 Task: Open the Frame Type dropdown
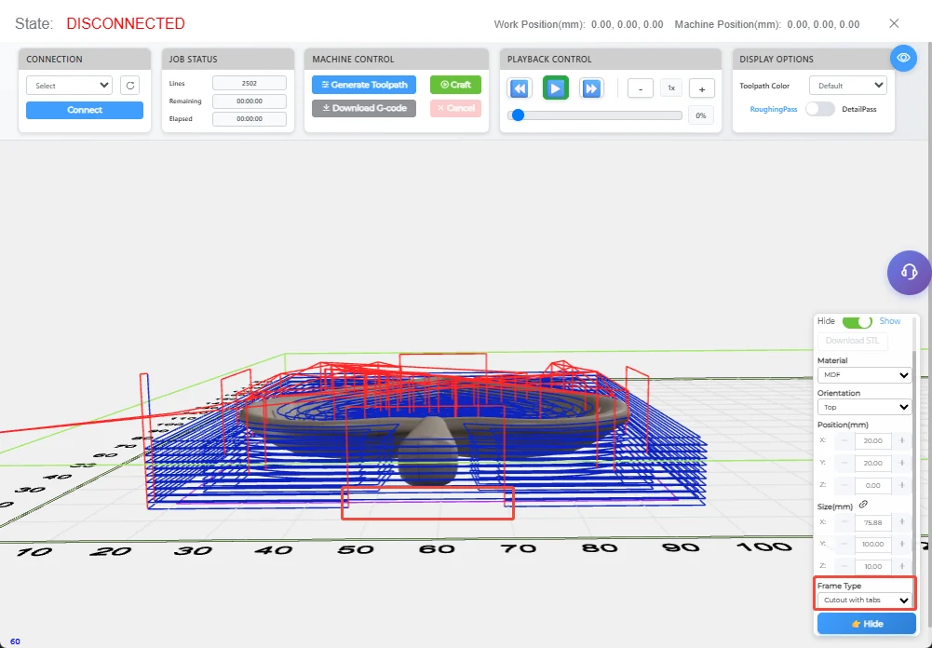(x=864, y=600)
